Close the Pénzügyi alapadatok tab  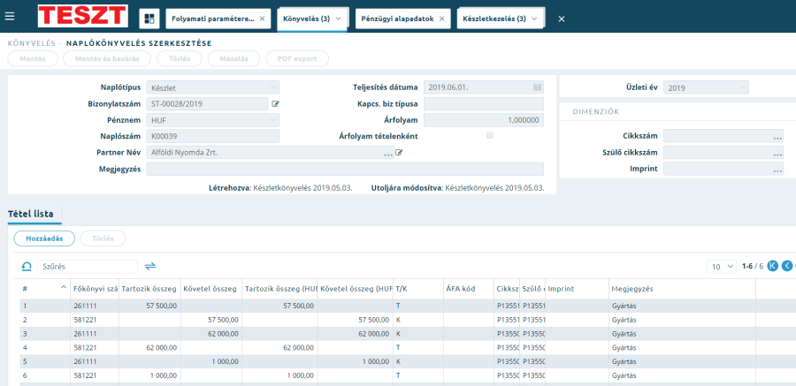[x=441, y=19]
